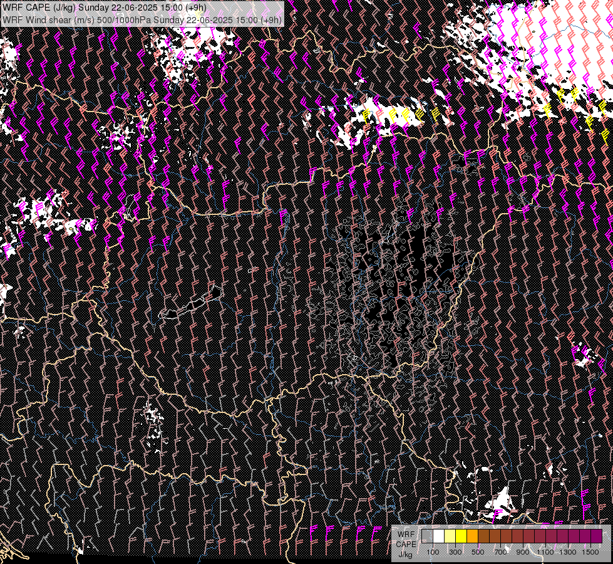Click the WRF Wind shear title line
Image resolution: width=613 pixels, height=564 pixels.
point(142,19)
